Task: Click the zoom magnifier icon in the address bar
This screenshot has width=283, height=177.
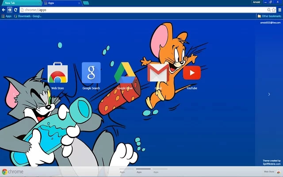Action: point(269,10)
